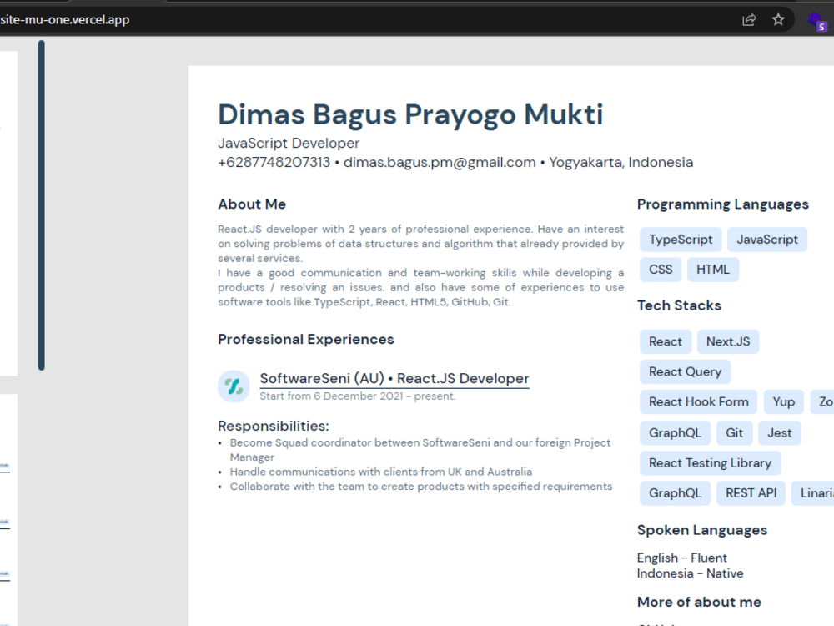
Task: Select the TypeScript skill tag
Action: 680,240
